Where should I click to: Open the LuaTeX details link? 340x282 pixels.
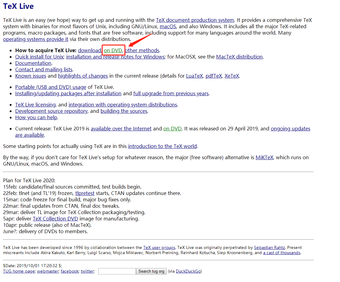(195, 76)
